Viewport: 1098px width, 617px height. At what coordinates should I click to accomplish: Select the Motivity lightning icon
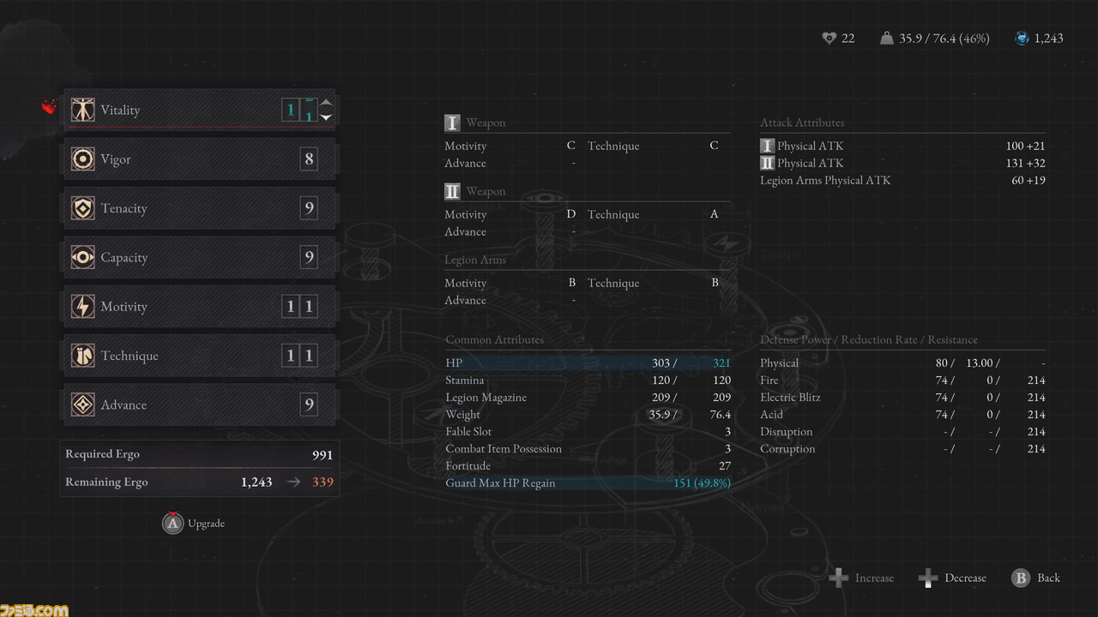click(82, 307)
